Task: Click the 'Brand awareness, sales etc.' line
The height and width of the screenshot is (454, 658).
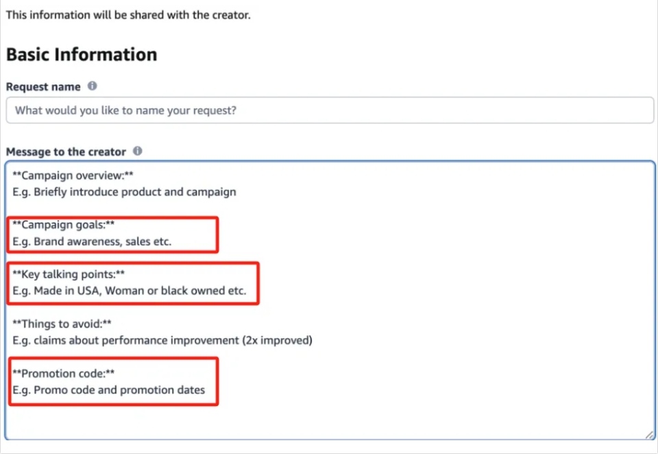Action: [x=92, y=241]
